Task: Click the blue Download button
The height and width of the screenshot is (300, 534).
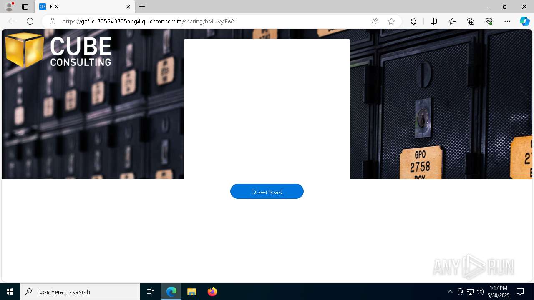Action: tap(267, 191)
